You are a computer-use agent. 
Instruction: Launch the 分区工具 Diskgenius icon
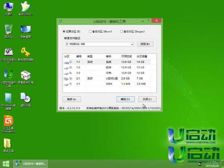[x=9, y=124]
